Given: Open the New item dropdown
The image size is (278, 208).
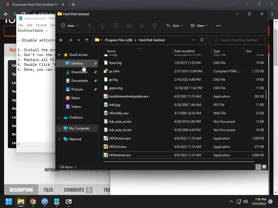Looking at the screenshot, I should [69, 26].
